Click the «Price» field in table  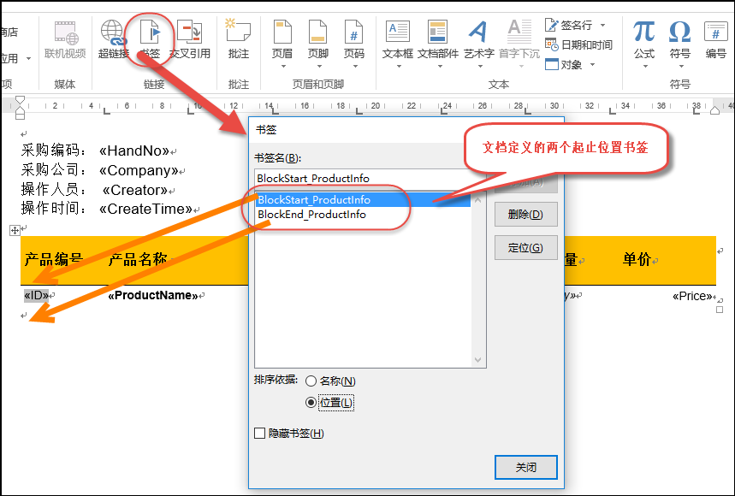[692, 296]
